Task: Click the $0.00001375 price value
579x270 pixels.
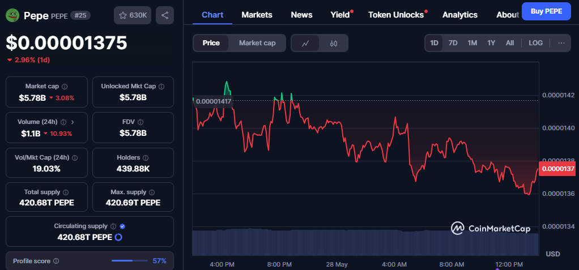Action: [66, 43]
